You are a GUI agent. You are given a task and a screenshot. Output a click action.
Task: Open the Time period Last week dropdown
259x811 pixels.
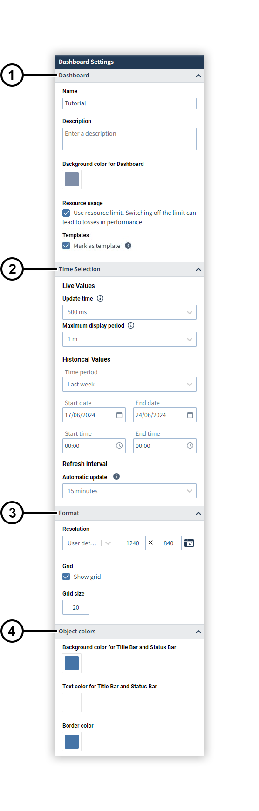click(x=129, y=384)
